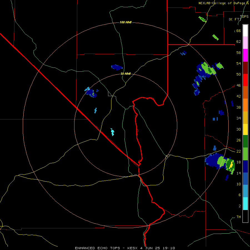Click legend value '26'

(239, 140)
